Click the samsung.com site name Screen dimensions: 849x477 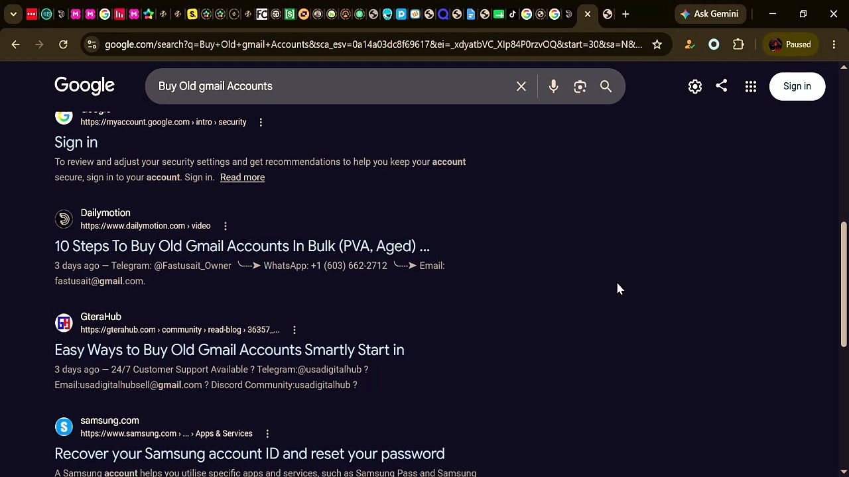(x=109, y=421)
